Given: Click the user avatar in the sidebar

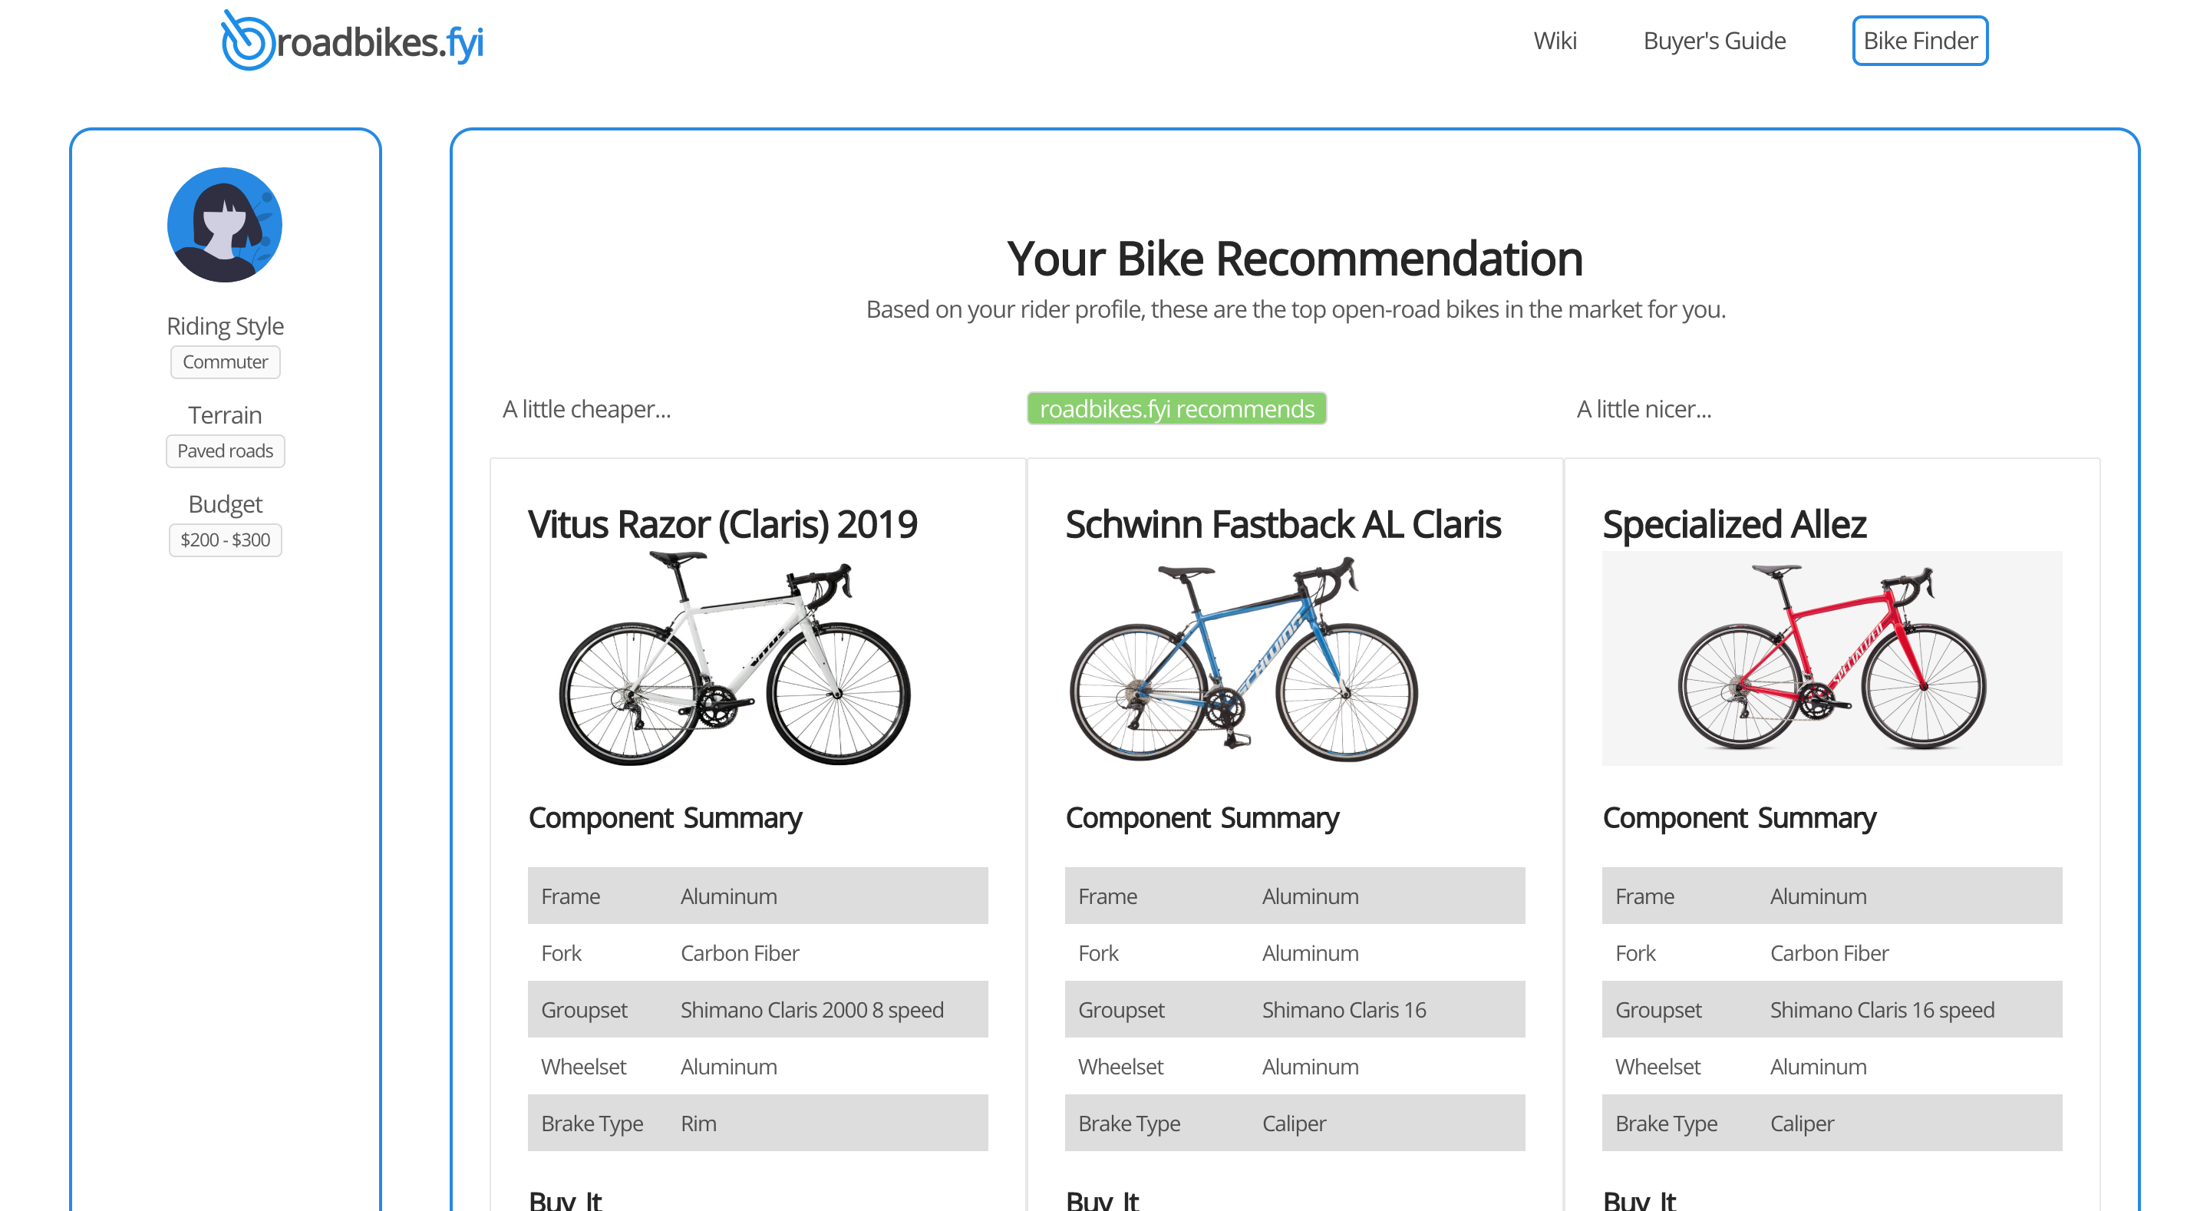Looking at the screenshot, I should coord(225,225).
